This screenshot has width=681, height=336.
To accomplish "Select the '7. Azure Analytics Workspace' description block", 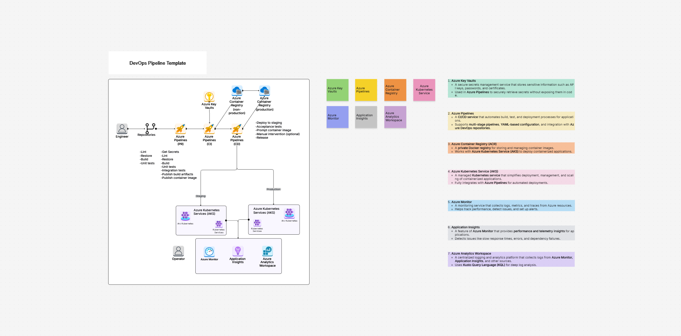I will [511, 259].
